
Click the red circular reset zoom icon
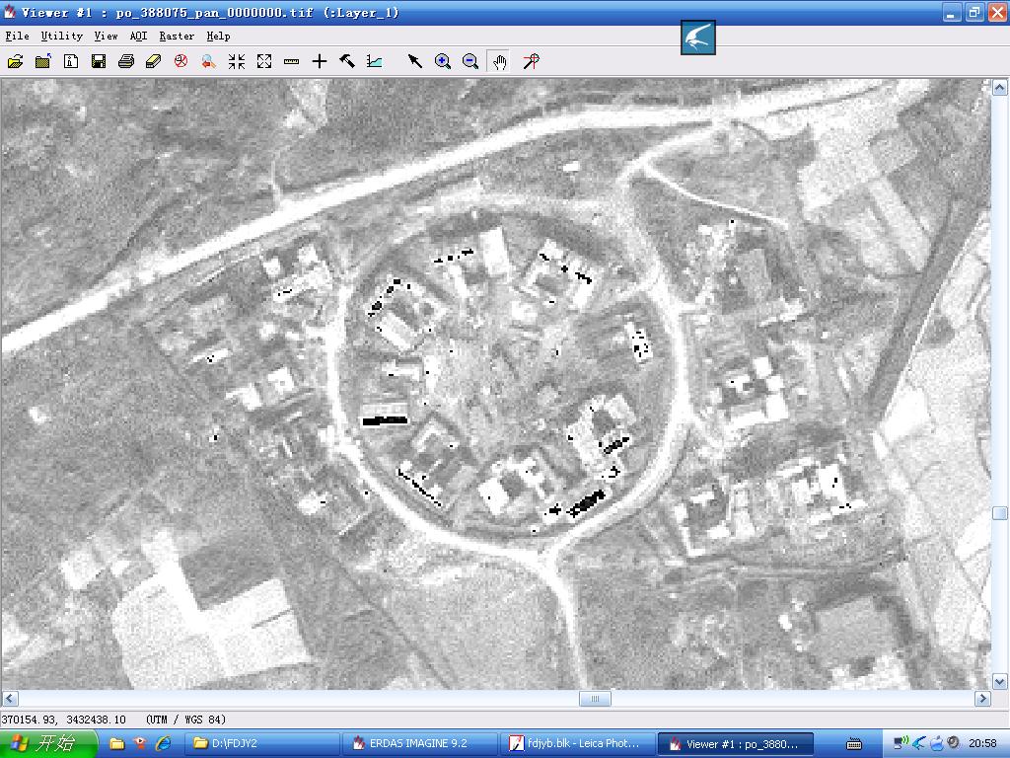click(x=181, y=61)
